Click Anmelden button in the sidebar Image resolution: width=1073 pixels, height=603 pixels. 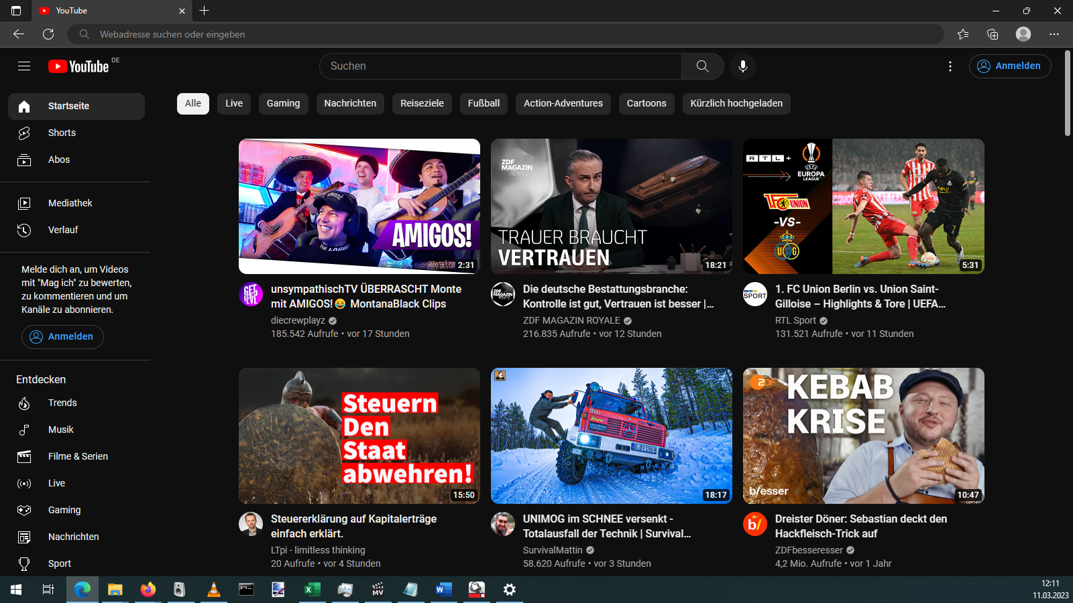[x=62, y=337]
